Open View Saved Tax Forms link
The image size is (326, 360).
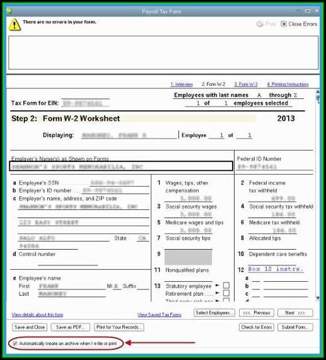[x=160, y=315]
